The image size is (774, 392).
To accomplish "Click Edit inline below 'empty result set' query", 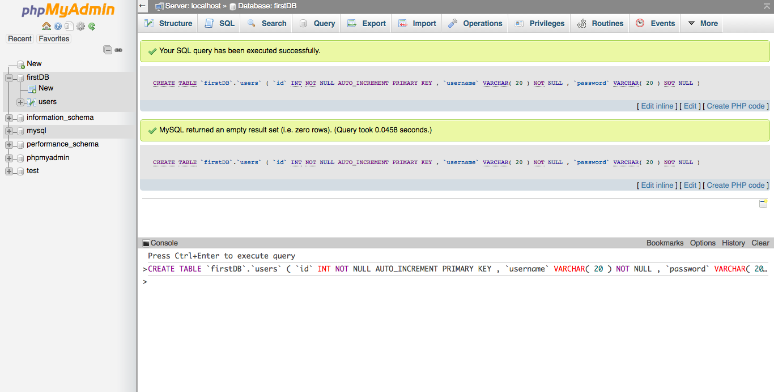I will click(x=657, y=185).
